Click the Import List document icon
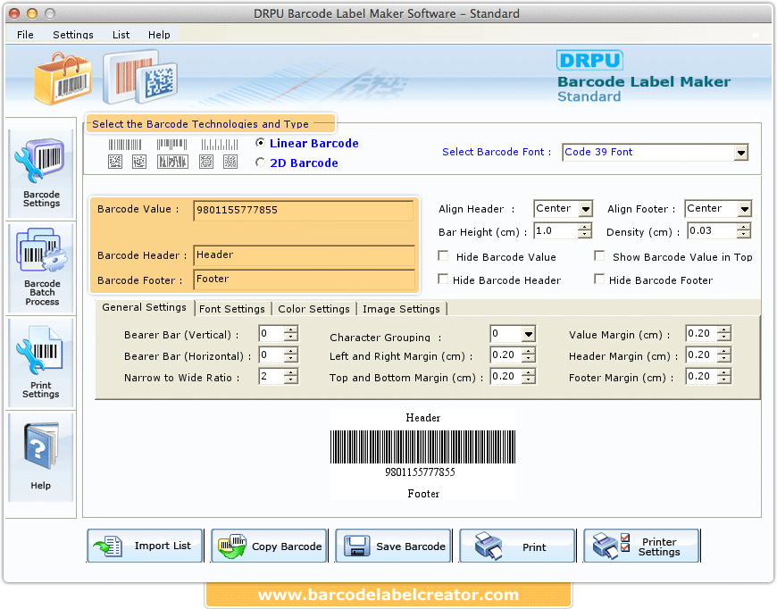 pyautogui.click(x=109, y=546)
